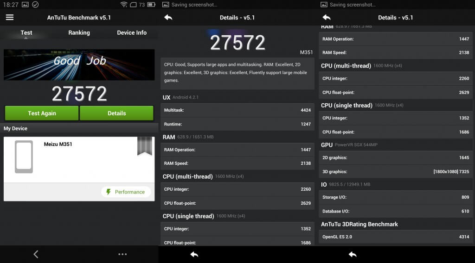Select the Database I/O row showing 610
This screenshot has width=475, height=263.
tap(396, 211)
